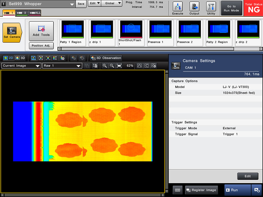Open the image strip icon beside Register Image
263x197 pixels.
click(178, 190)
